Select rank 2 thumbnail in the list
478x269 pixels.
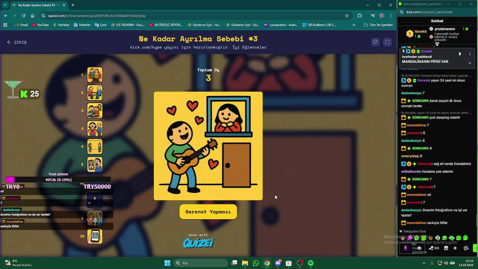(95, 93)
